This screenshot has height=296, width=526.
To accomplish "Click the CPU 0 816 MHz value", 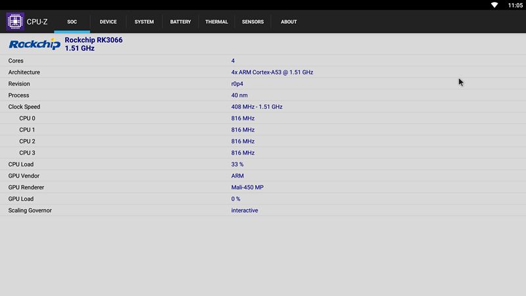I will click(243, 118).
